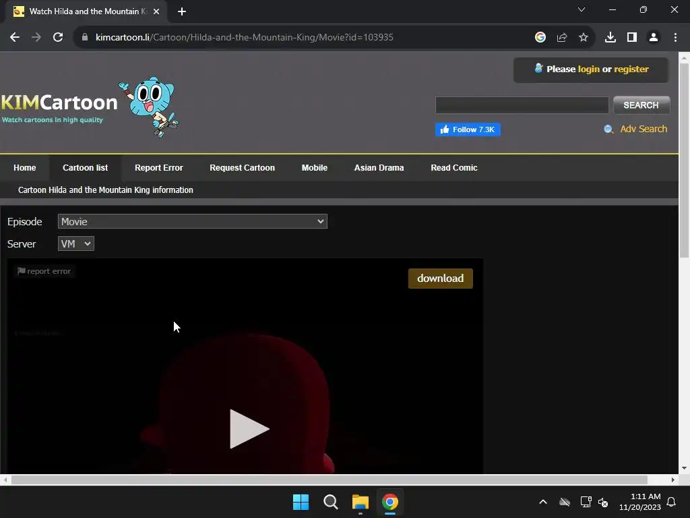Viewport: 690px width, 518px height.
Task: Open the Google icon in the address bar
Action: coord(540,38)
